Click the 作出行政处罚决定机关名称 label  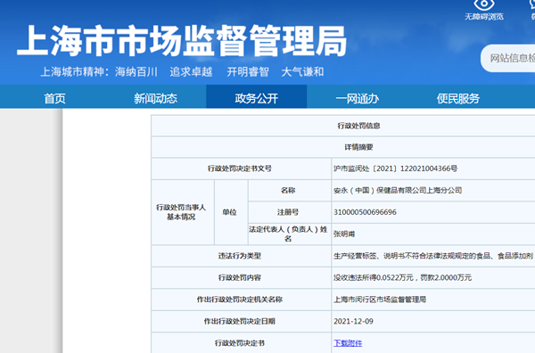point(240,300)
